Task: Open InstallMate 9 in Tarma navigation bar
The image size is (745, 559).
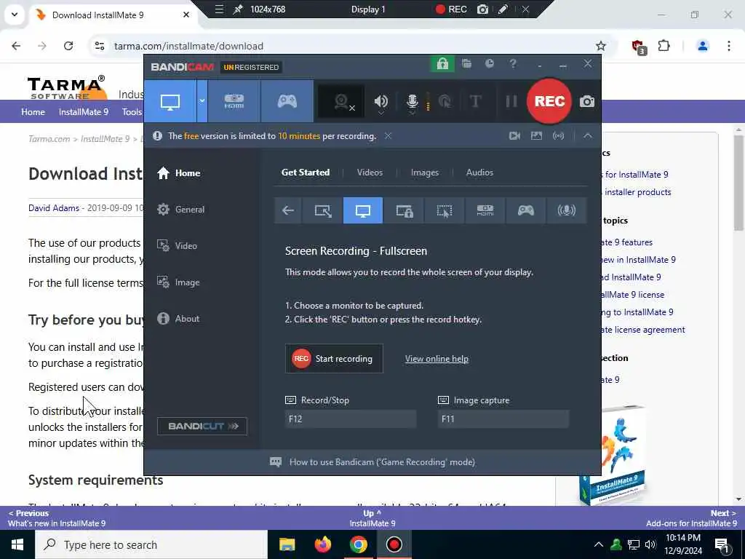Action: 84,111
